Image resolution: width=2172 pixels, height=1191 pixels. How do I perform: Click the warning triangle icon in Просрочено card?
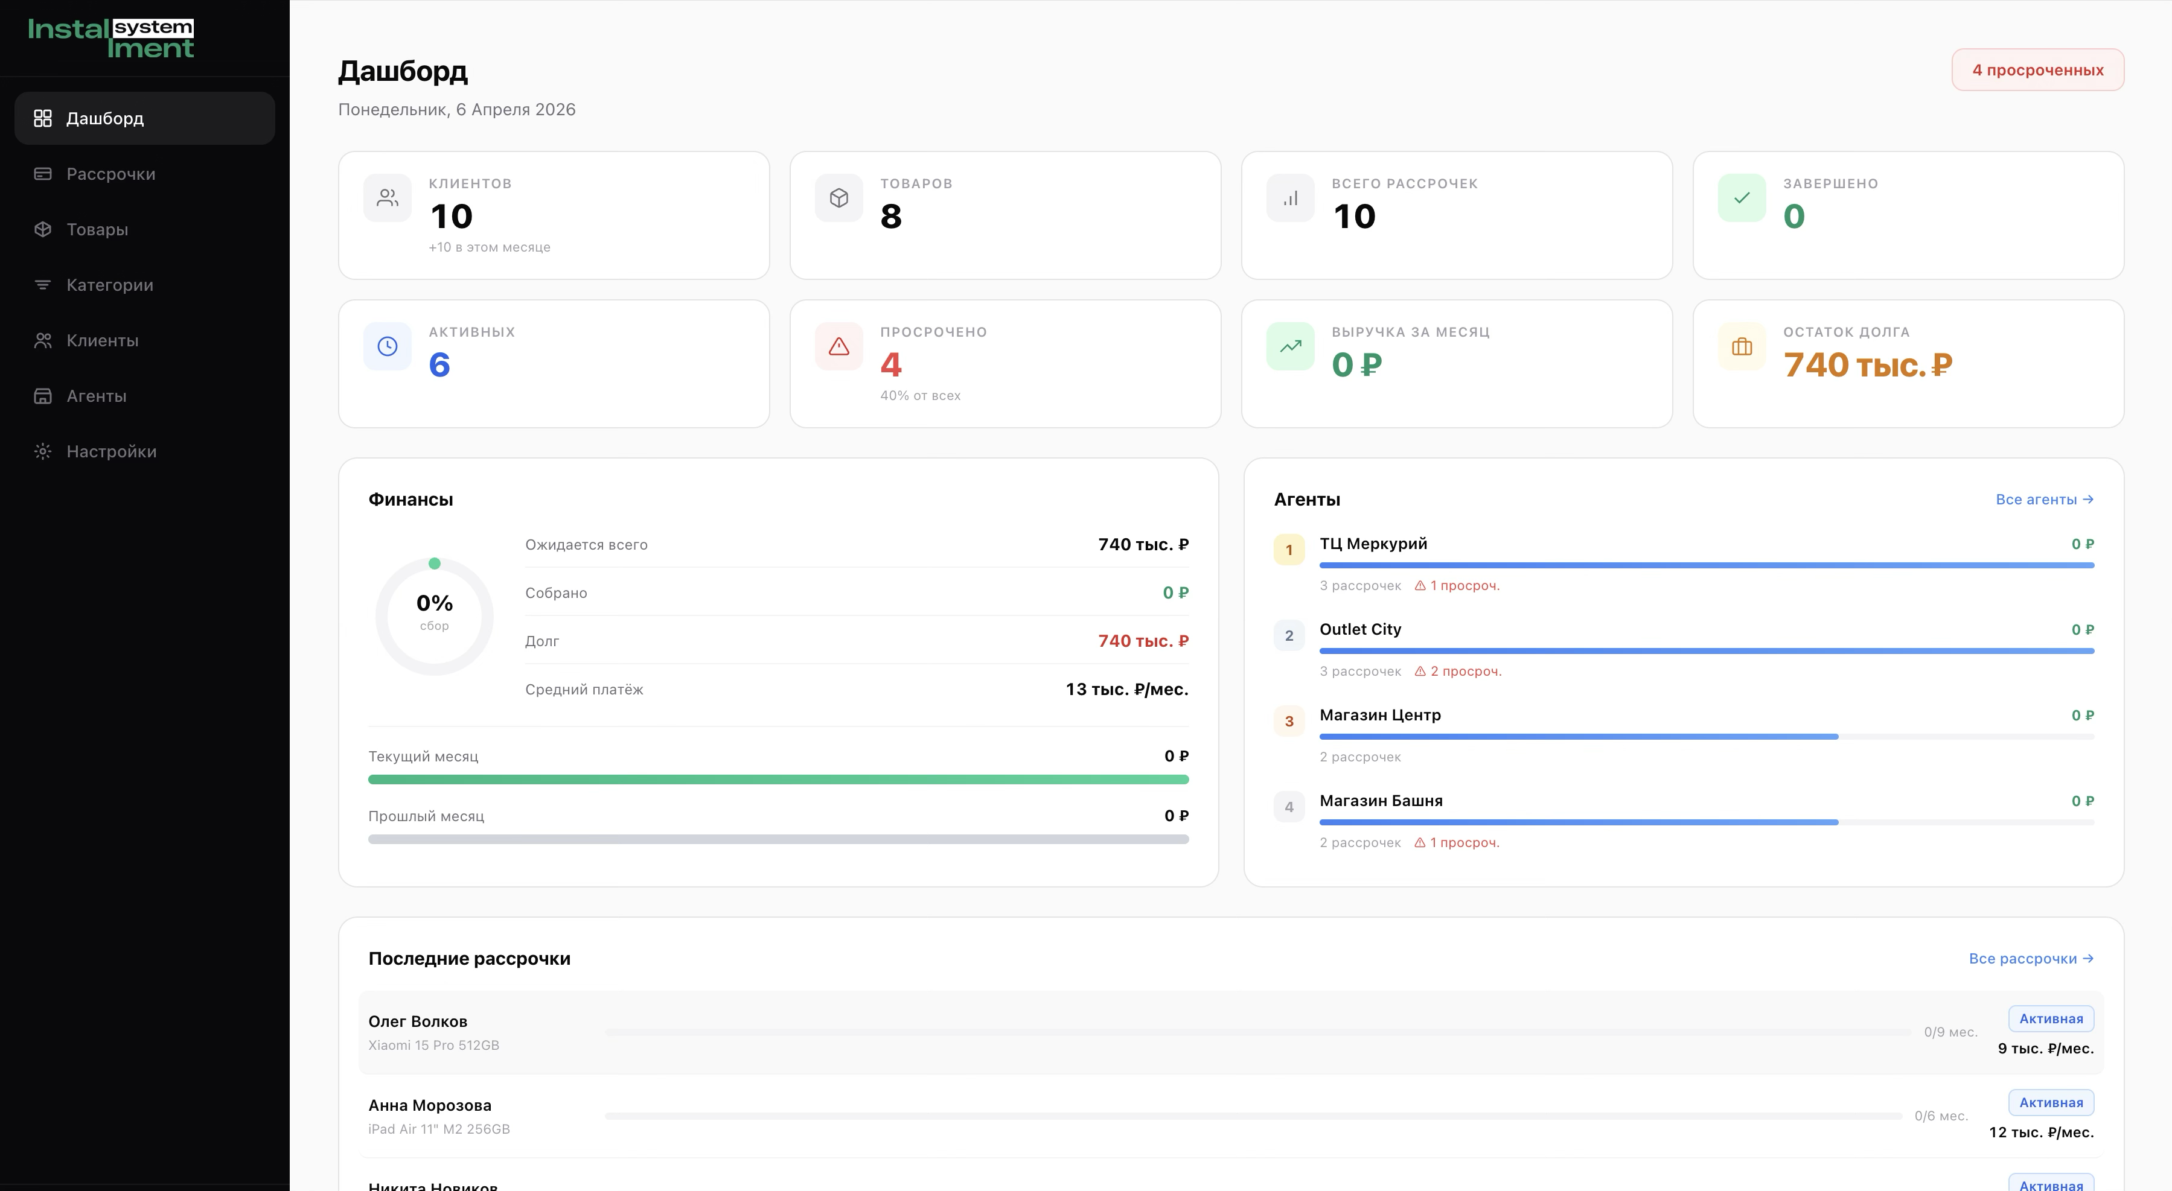coord(838,346)
